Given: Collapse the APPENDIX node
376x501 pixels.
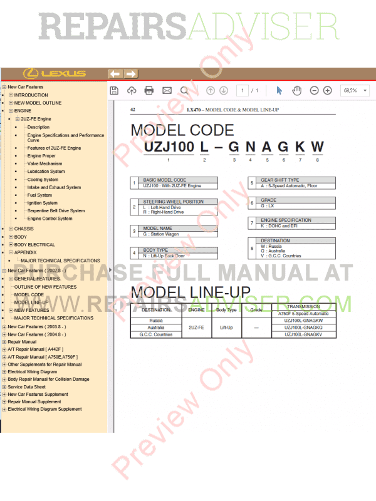Looking at the screenshot, I should [11, 252].
